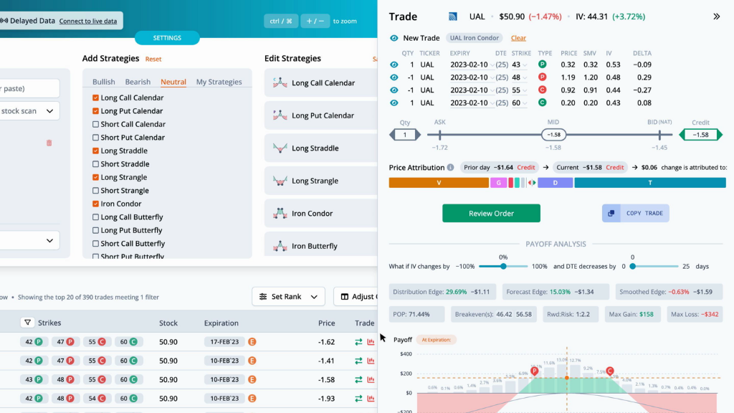This screenshot has height=413, width=734.
Task: Click the red trash icon
Action: [49, 143]
